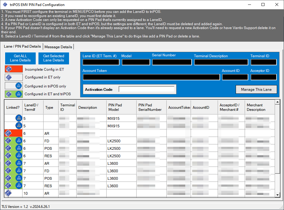Click the AR type cell in lane 10 row
The width and height of the screenshot is (284, 210).
51,193
